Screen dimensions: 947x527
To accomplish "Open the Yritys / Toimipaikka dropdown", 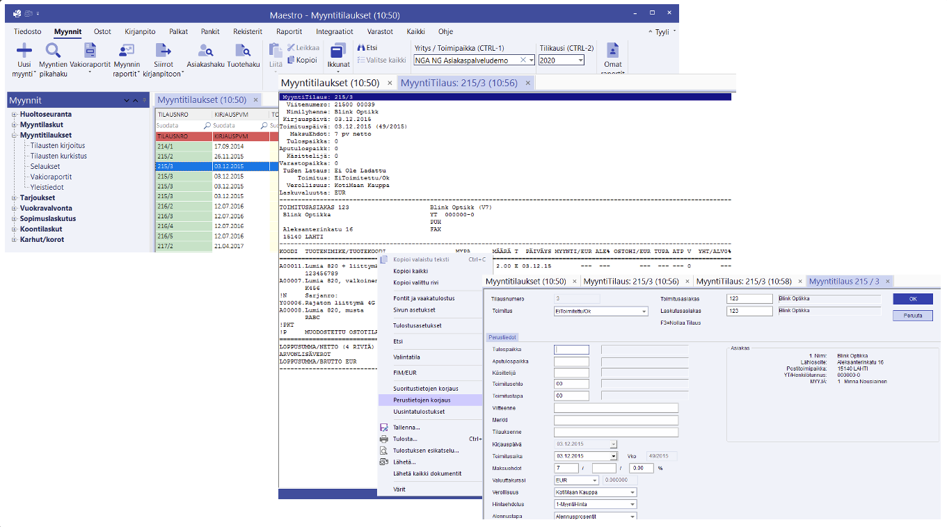I will (x=532, y=60).
